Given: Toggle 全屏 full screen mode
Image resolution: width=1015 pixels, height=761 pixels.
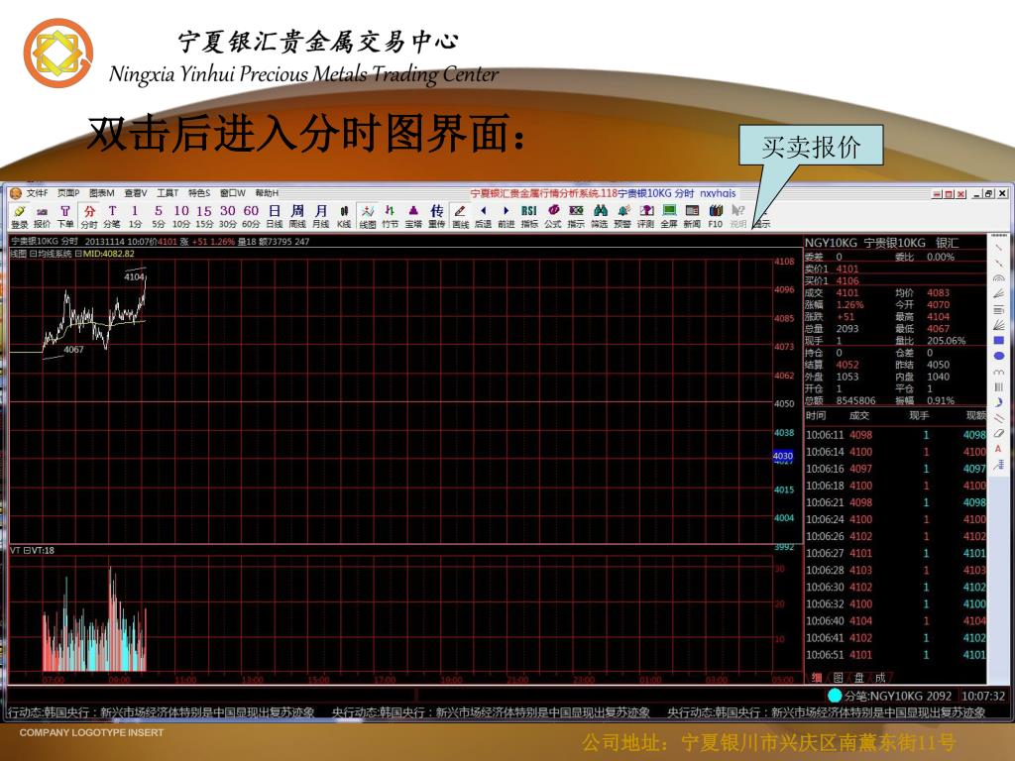Looking at the screenshot, I should pos(669,216).
